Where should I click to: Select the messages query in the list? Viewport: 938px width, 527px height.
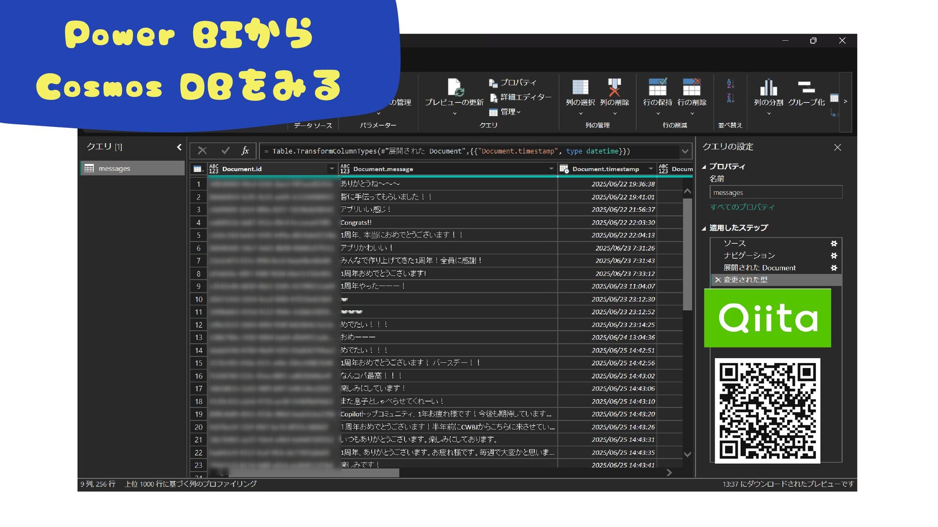tap(132, 168)
